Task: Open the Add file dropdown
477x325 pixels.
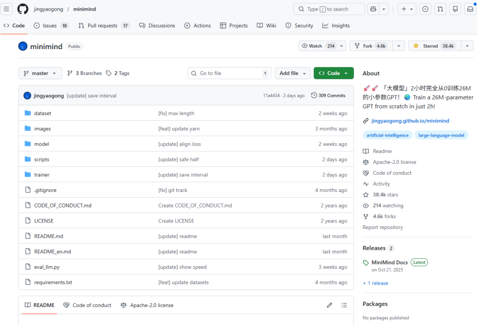Action: point(293,73)
